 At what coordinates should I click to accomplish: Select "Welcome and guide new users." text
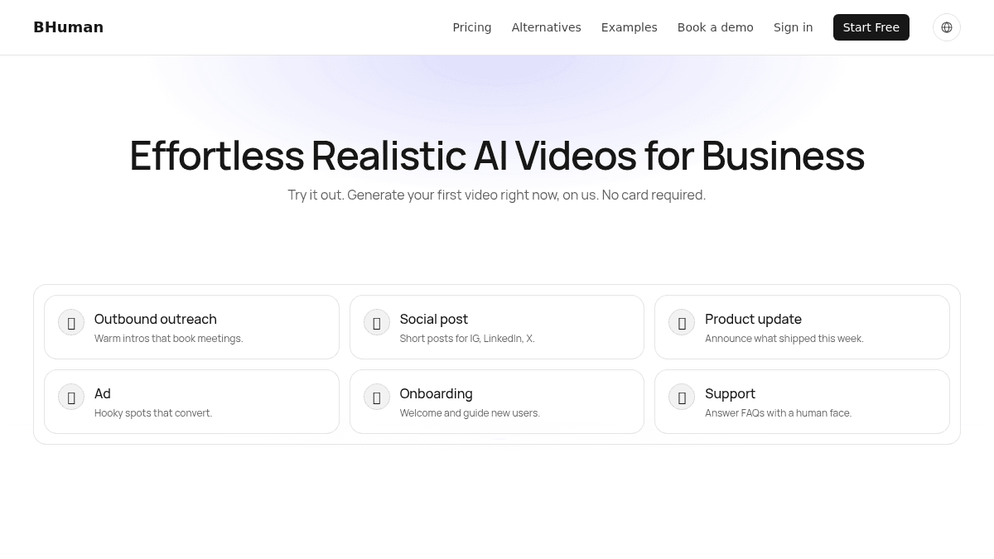point(470,413)
